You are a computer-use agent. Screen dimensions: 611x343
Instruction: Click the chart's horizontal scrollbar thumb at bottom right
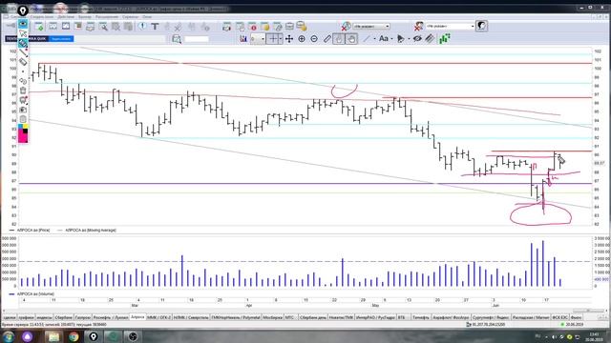click(x=588, y=311)
